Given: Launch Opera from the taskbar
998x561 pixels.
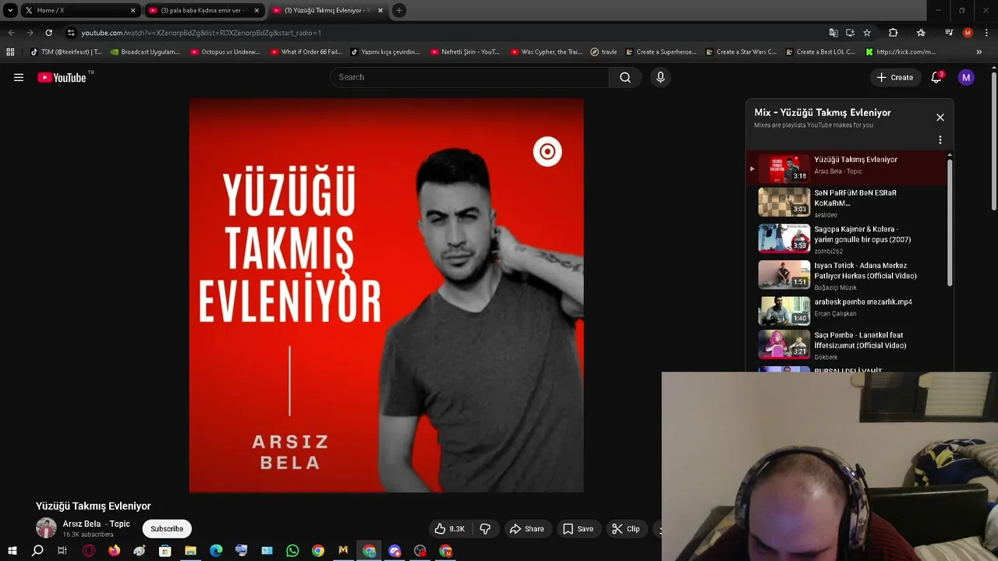Looking at the screenshot, I should [89, 551].
